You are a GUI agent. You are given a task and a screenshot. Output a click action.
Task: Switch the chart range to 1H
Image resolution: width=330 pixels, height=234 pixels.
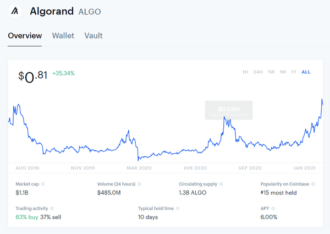[x=245, y=72]
